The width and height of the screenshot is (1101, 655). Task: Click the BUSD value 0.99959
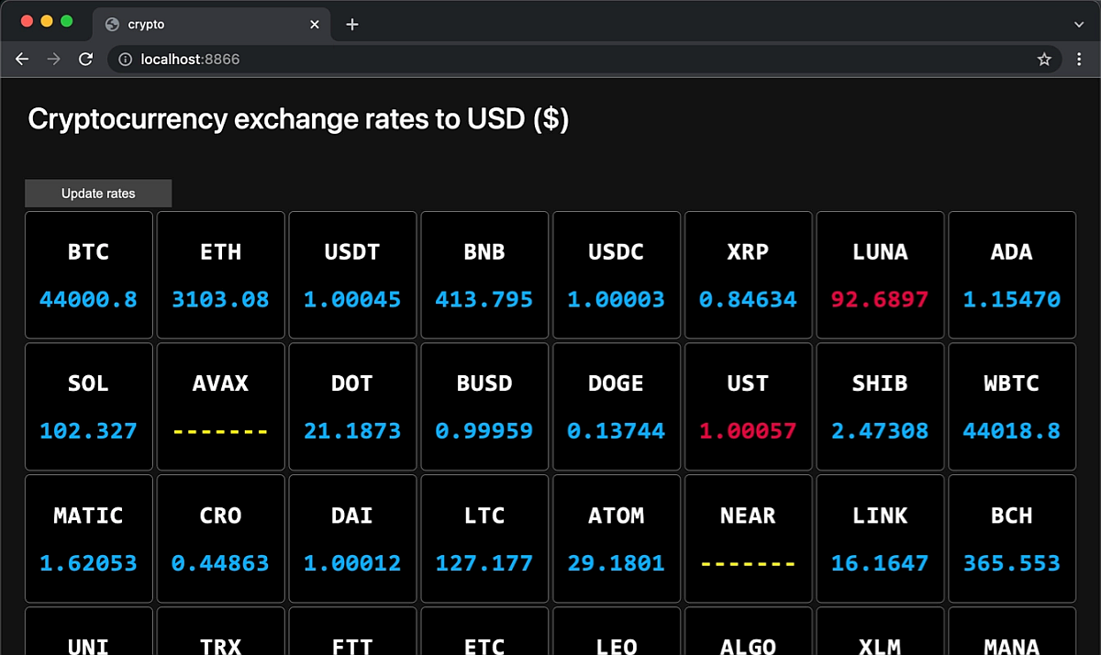[x=484, y=431]
